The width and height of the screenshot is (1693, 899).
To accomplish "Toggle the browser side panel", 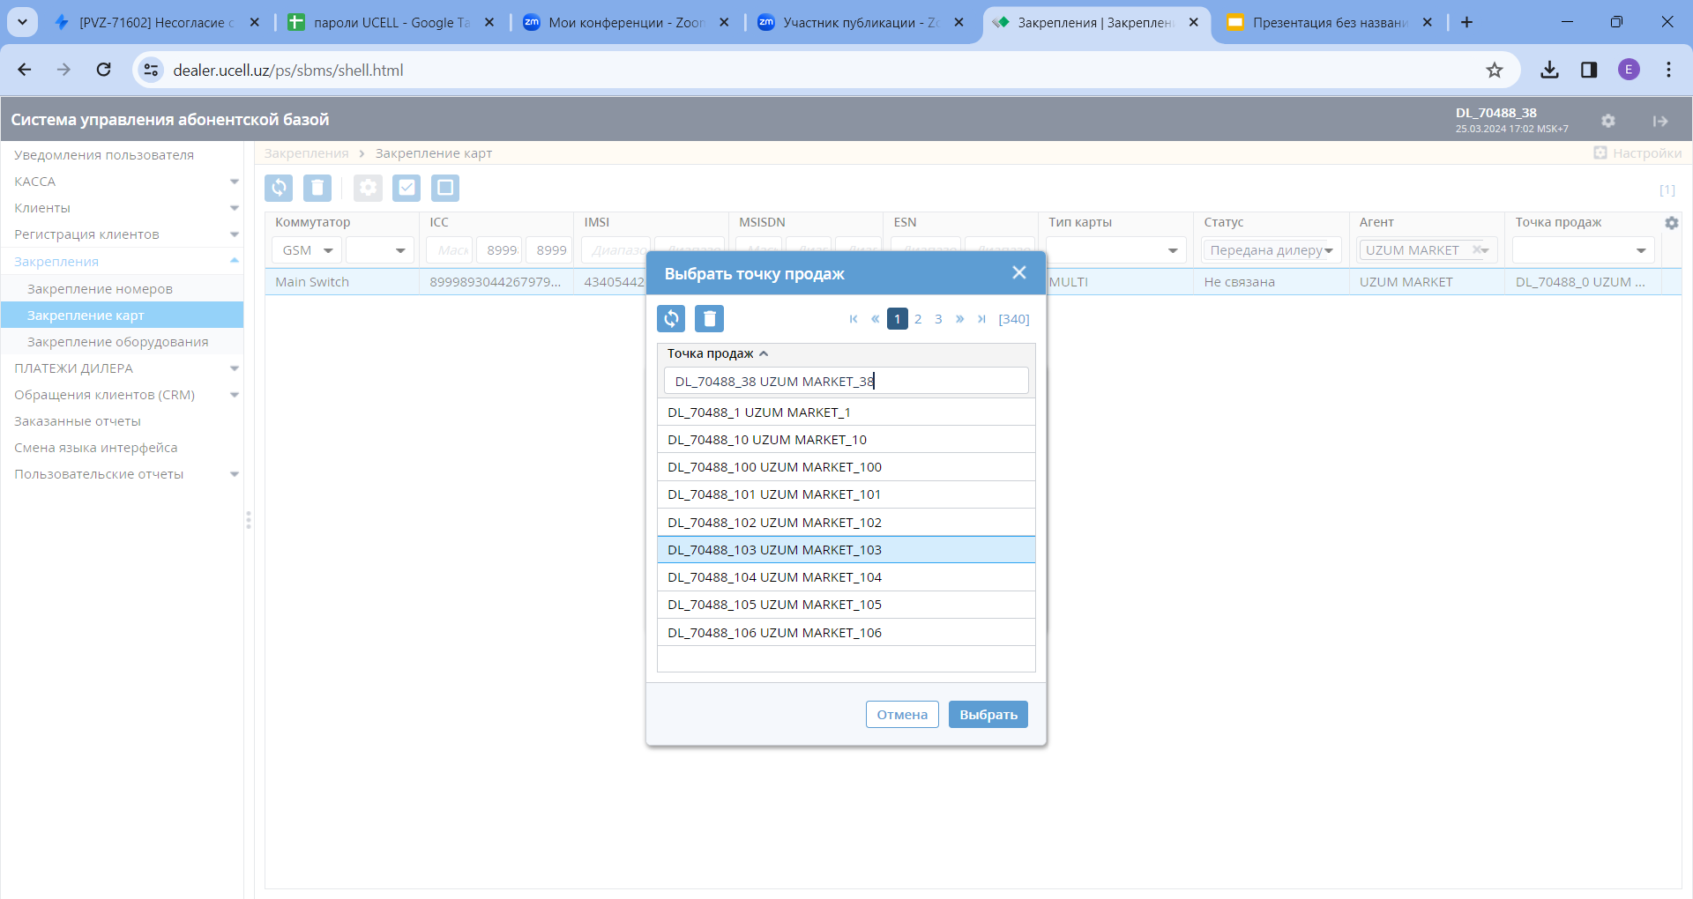I will coord(1589,70).
